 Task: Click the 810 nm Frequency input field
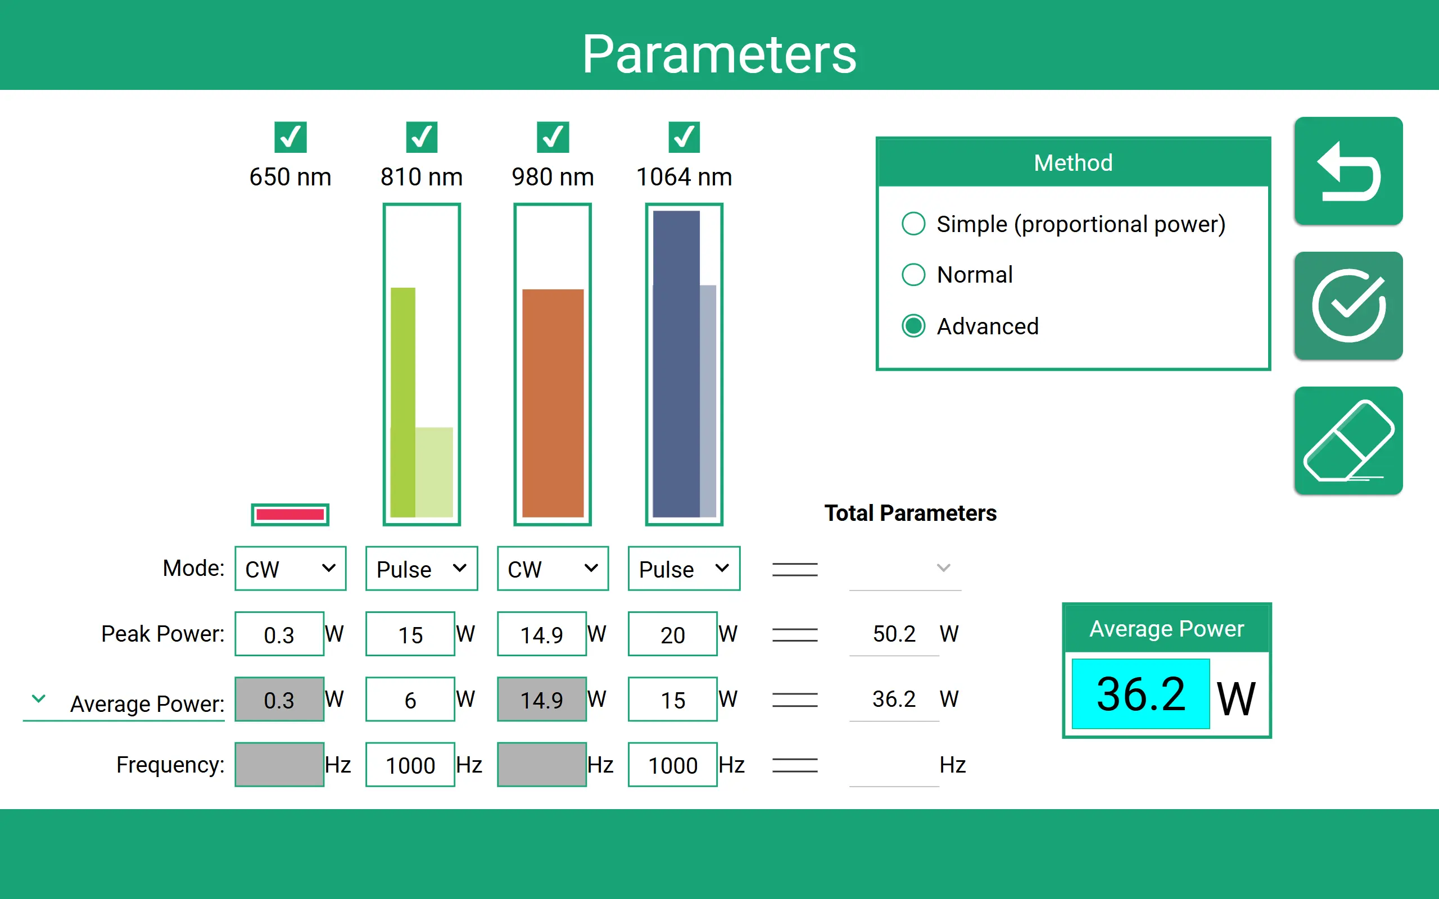tap(410, 765)
